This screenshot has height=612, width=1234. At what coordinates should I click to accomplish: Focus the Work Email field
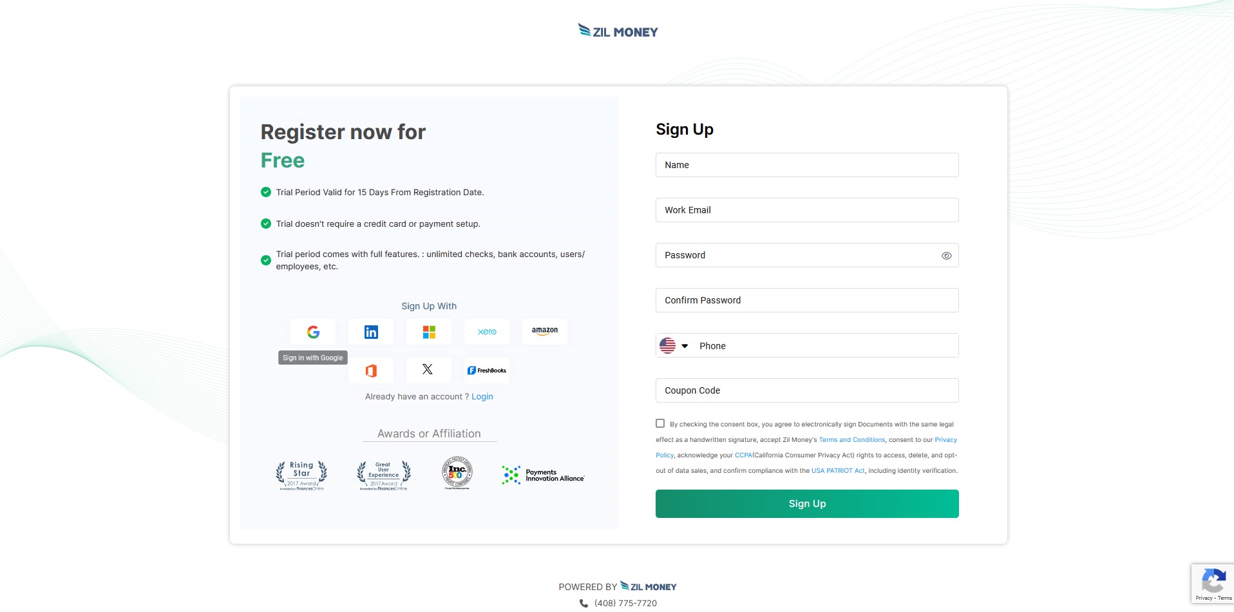pos(806,210)
